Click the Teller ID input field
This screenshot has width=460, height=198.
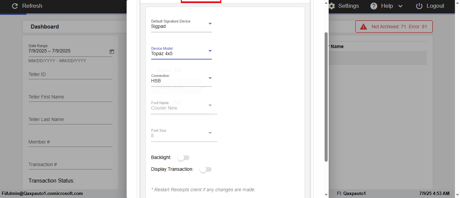pyautogui.click(x=70, y=75)
